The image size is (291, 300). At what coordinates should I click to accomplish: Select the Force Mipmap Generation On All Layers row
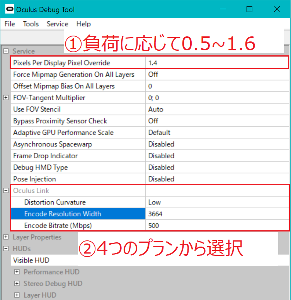tap(150, 74)
